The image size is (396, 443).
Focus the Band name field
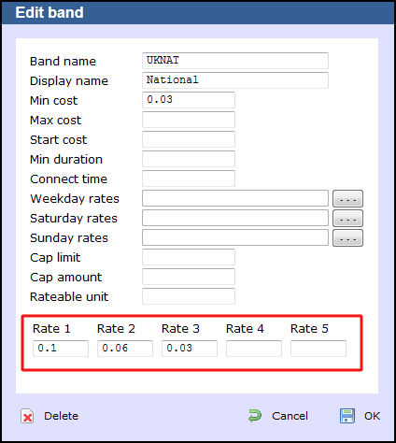235,61
